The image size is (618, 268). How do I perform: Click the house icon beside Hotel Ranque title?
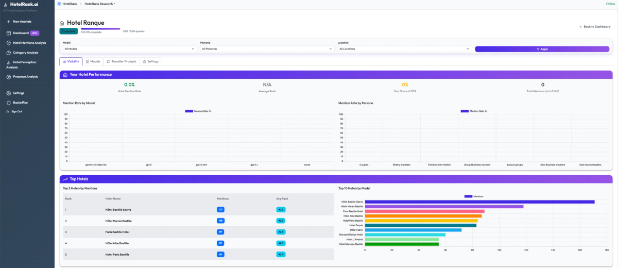tap(62, 23)
